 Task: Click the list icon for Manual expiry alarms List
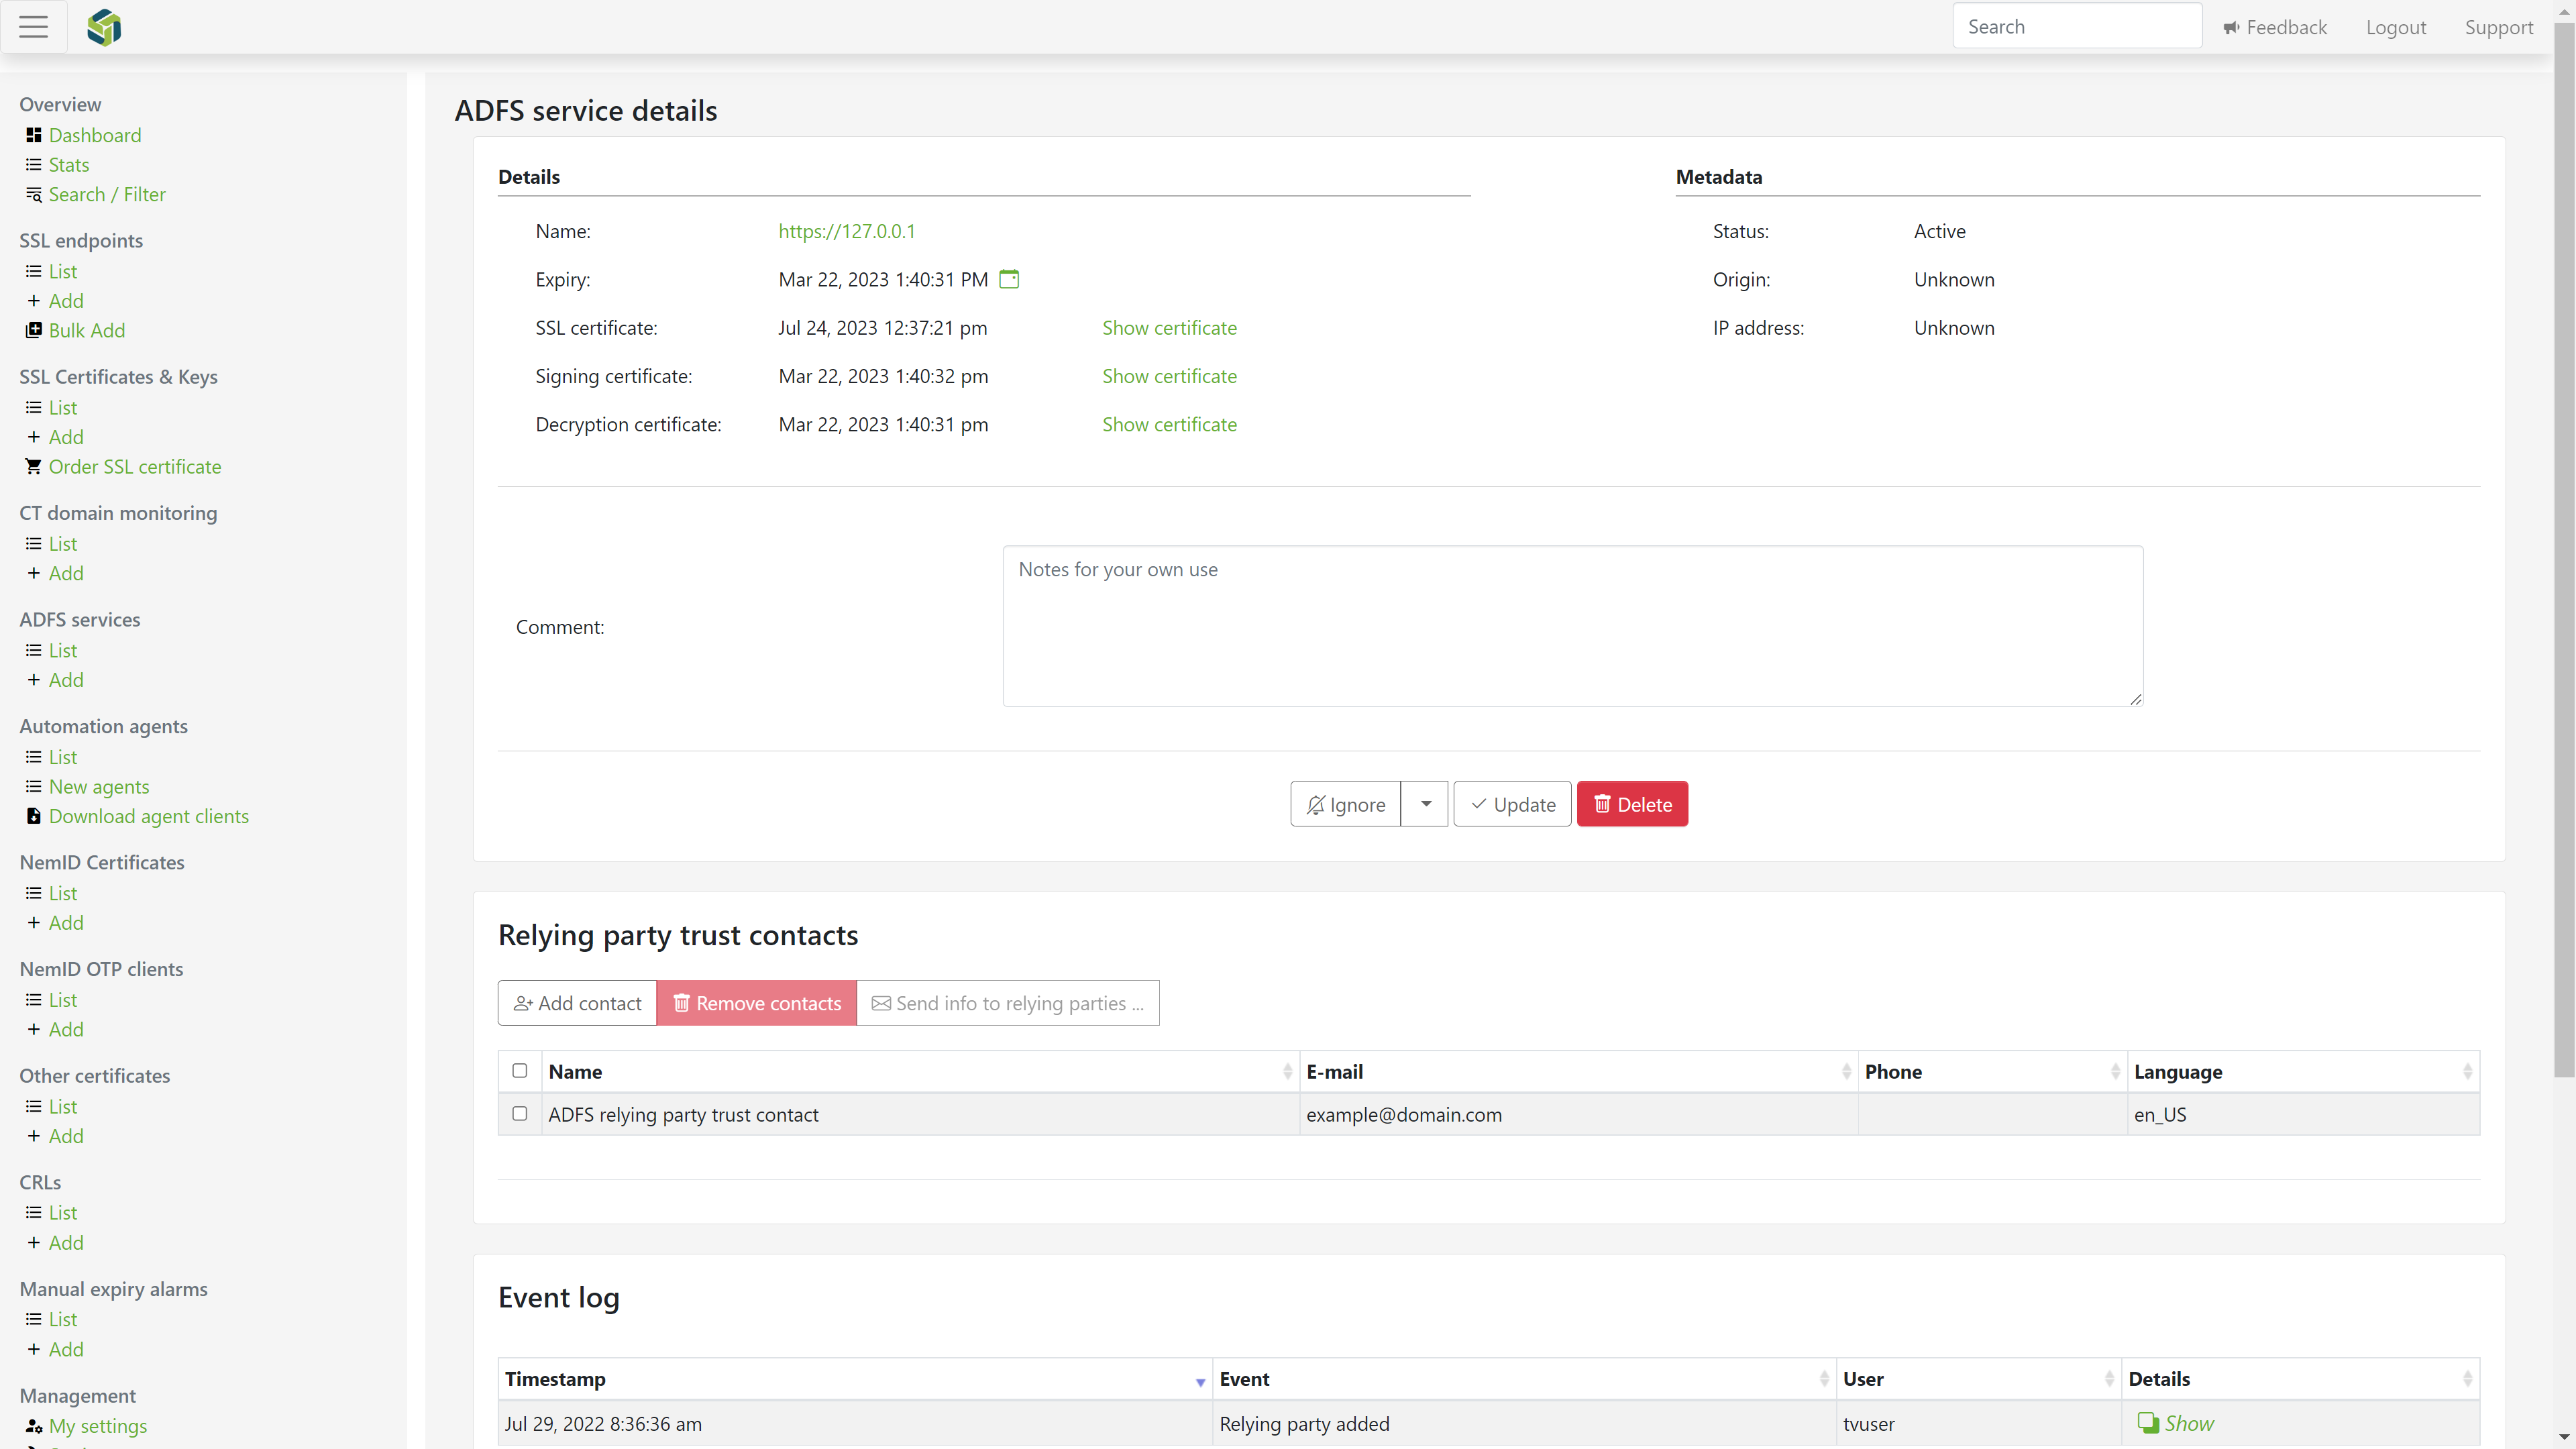click(x=34, y=1319)
